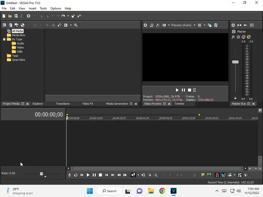Toggle Lock Envelopes to Events button
The width and height of the screenshot is (263, 197).
pos(240,175)
